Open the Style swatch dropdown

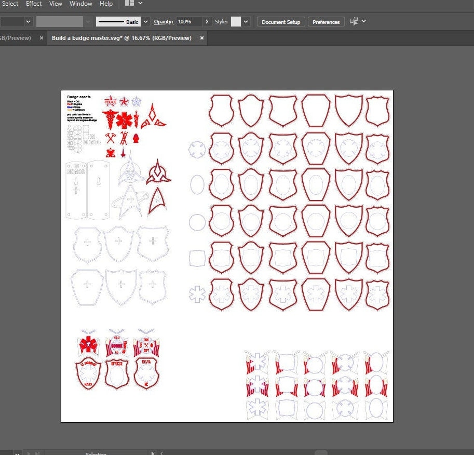245,21
